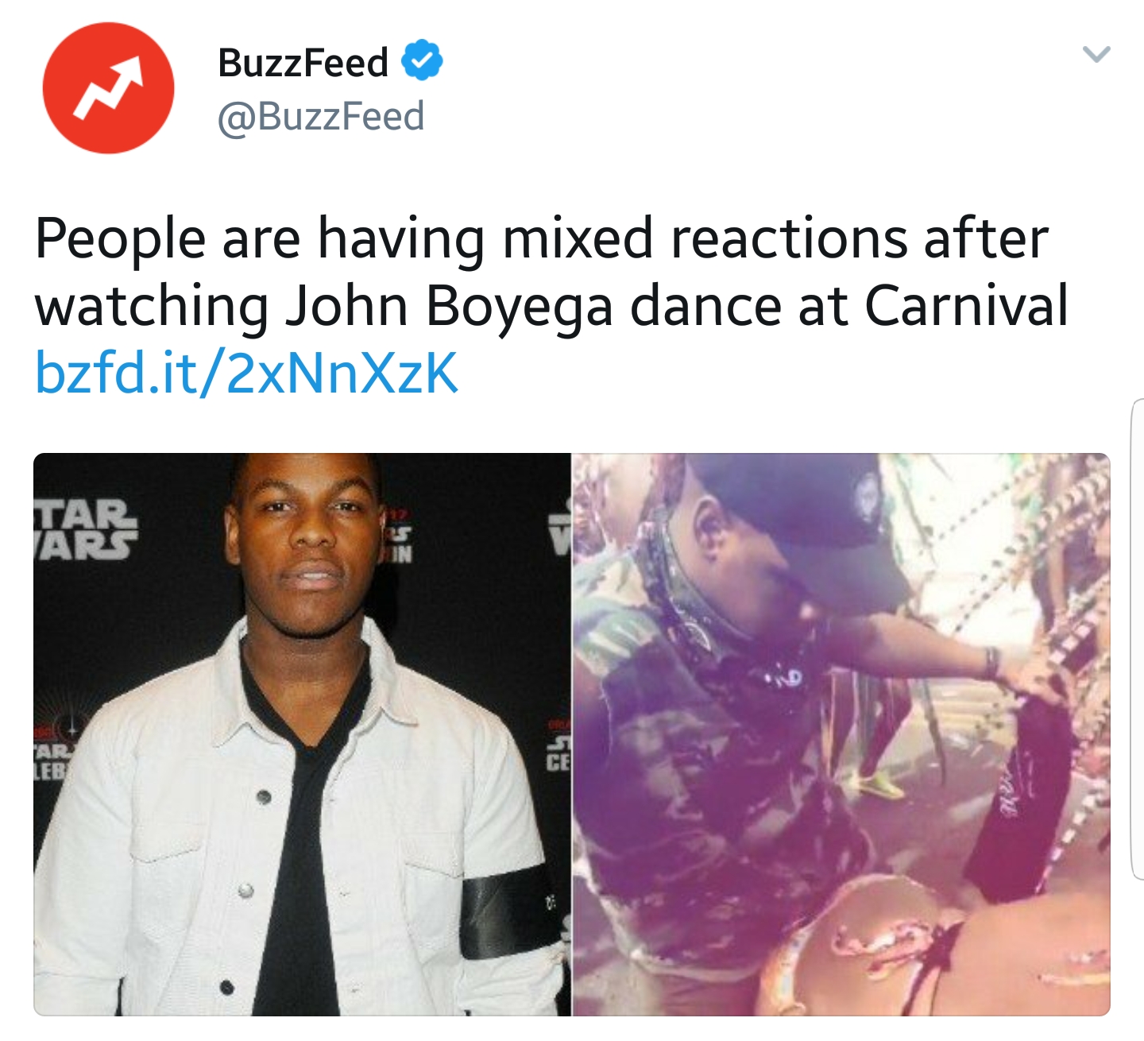1144x1041 pixels.
Task: Open the BuzzFeed profile avatar
Action: point(108,87)
